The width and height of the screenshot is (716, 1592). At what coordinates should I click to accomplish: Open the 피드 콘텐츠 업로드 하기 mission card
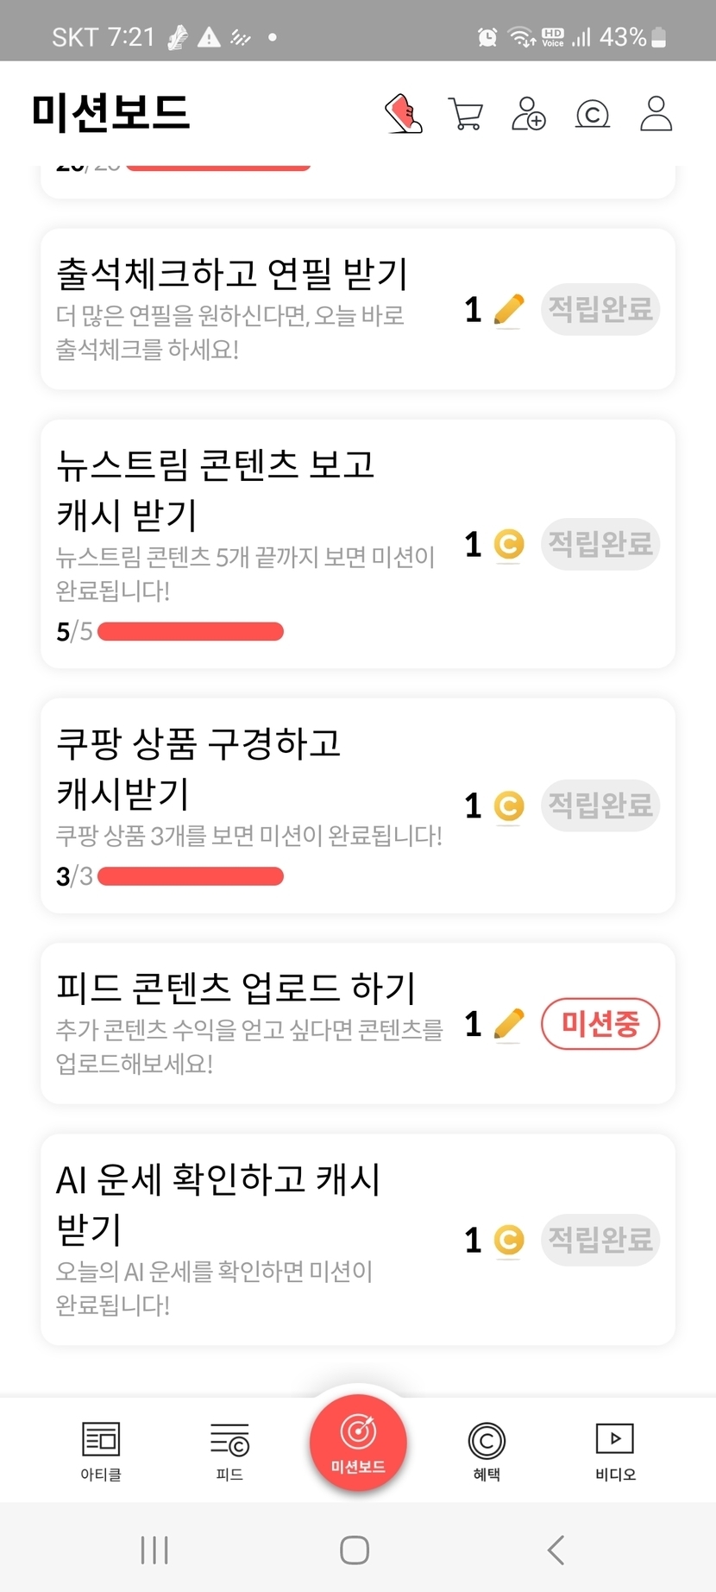click(x=250, y=1023)
